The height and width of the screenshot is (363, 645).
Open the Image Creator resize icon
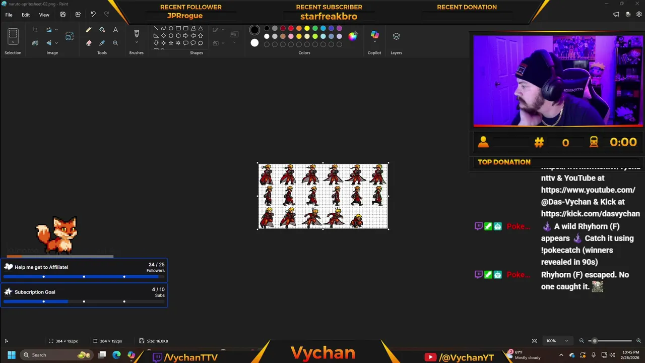coord(70,36)
